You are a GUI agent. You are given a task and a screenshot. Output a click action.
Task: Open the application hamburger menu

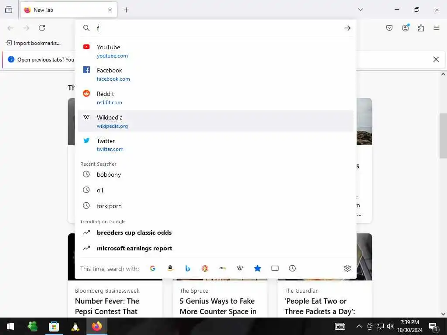click(x=437, y=28)
